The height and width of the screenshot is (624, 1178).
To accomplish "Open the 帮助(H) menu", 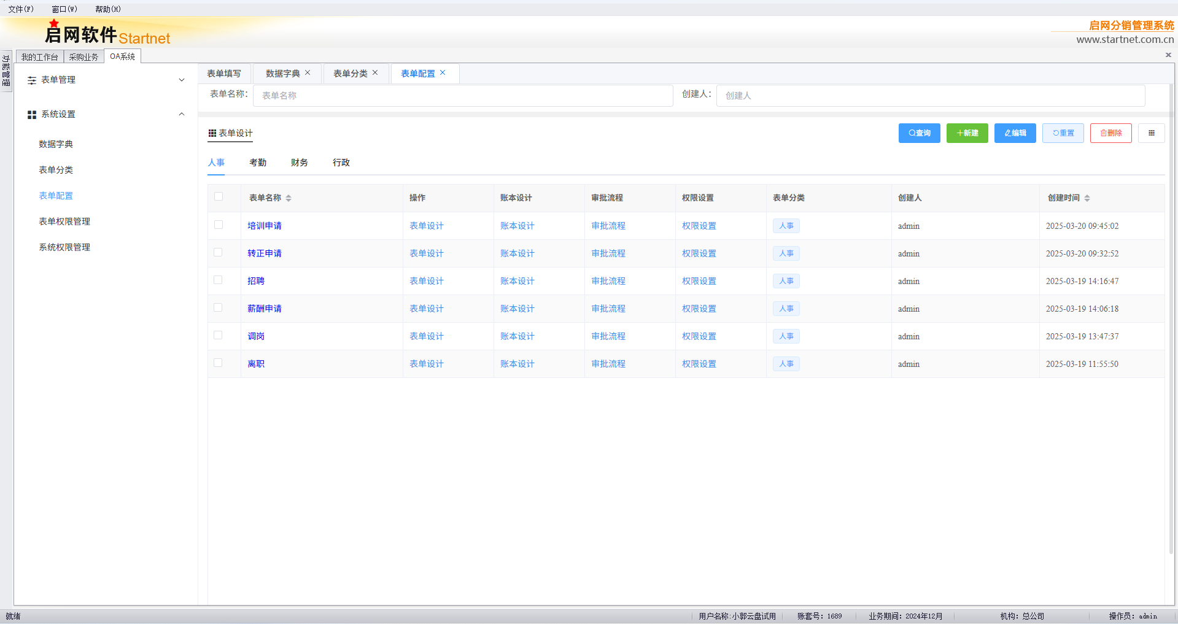I will 108,9.
